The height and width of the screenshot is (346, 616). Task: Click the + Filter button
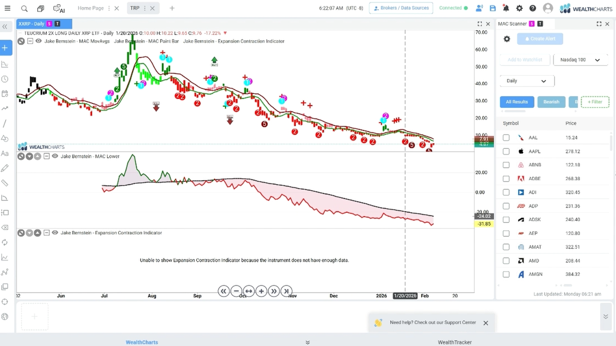pyautogui.click(x=595, y=102)
